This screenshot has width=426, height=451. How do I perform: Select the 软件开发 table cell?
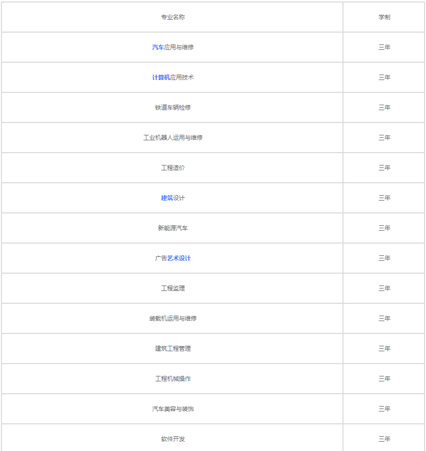click(x=173, y=439)
